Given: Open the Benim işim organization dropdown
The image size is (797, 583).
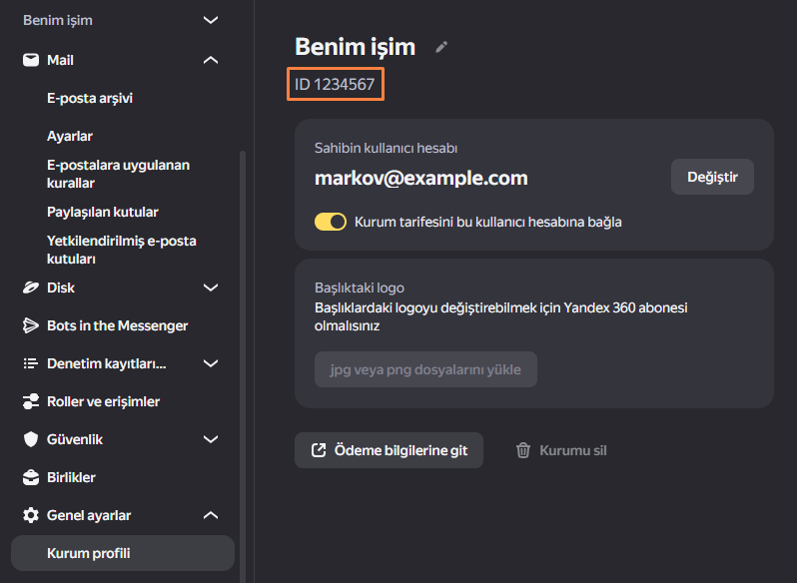Looking at the screenshot, I should click(x=121, y=20).
